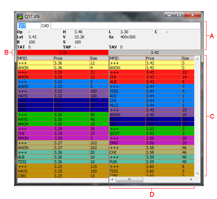Click the red 3.36 best bid bar
217x199 pixels.
pyautogui.click(x=63, y=52)
